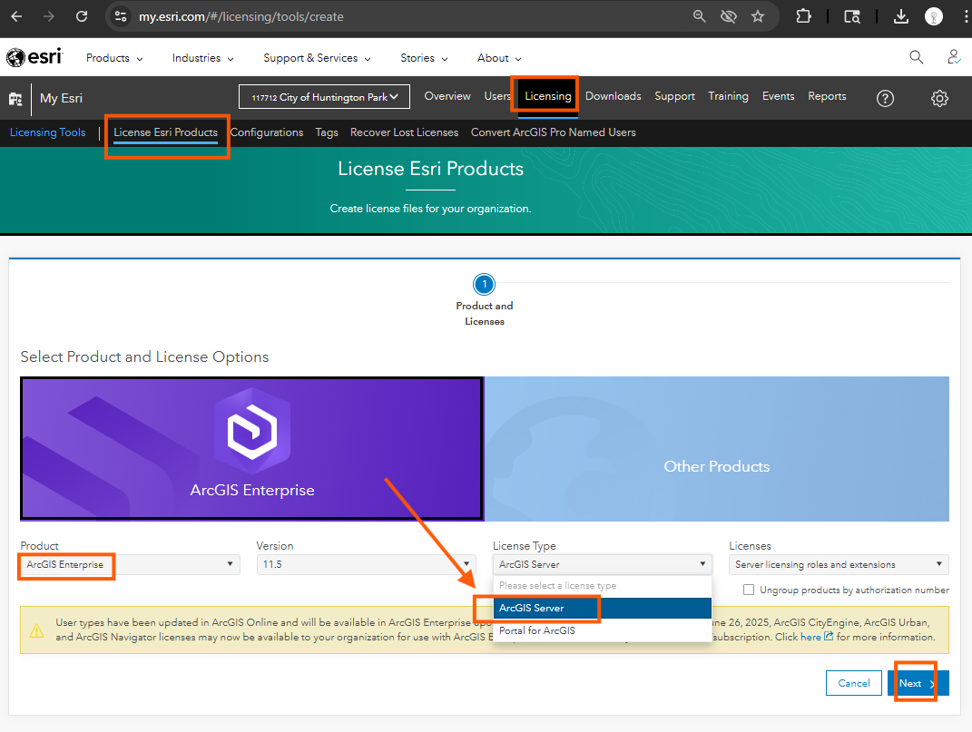Image resolution: width=972 pixels, height=732 pixels.
Task: Click the Next button
Action: tap(918, 683)
